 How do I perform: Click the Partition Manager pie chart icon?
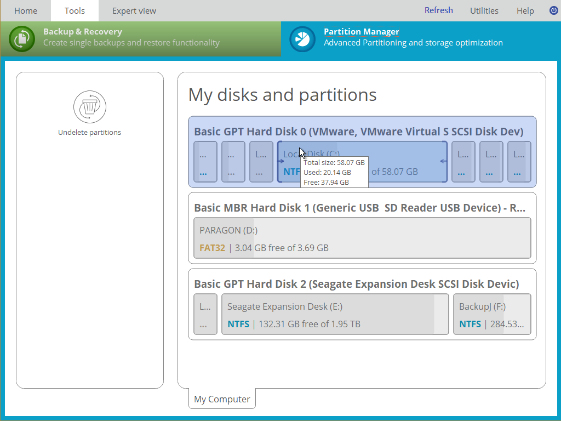coord(302,39)
